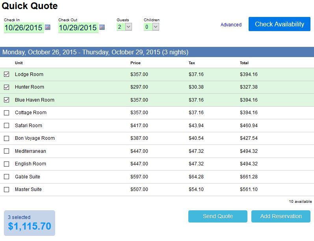Click the $327.38 total value

(x=249, y=87)
